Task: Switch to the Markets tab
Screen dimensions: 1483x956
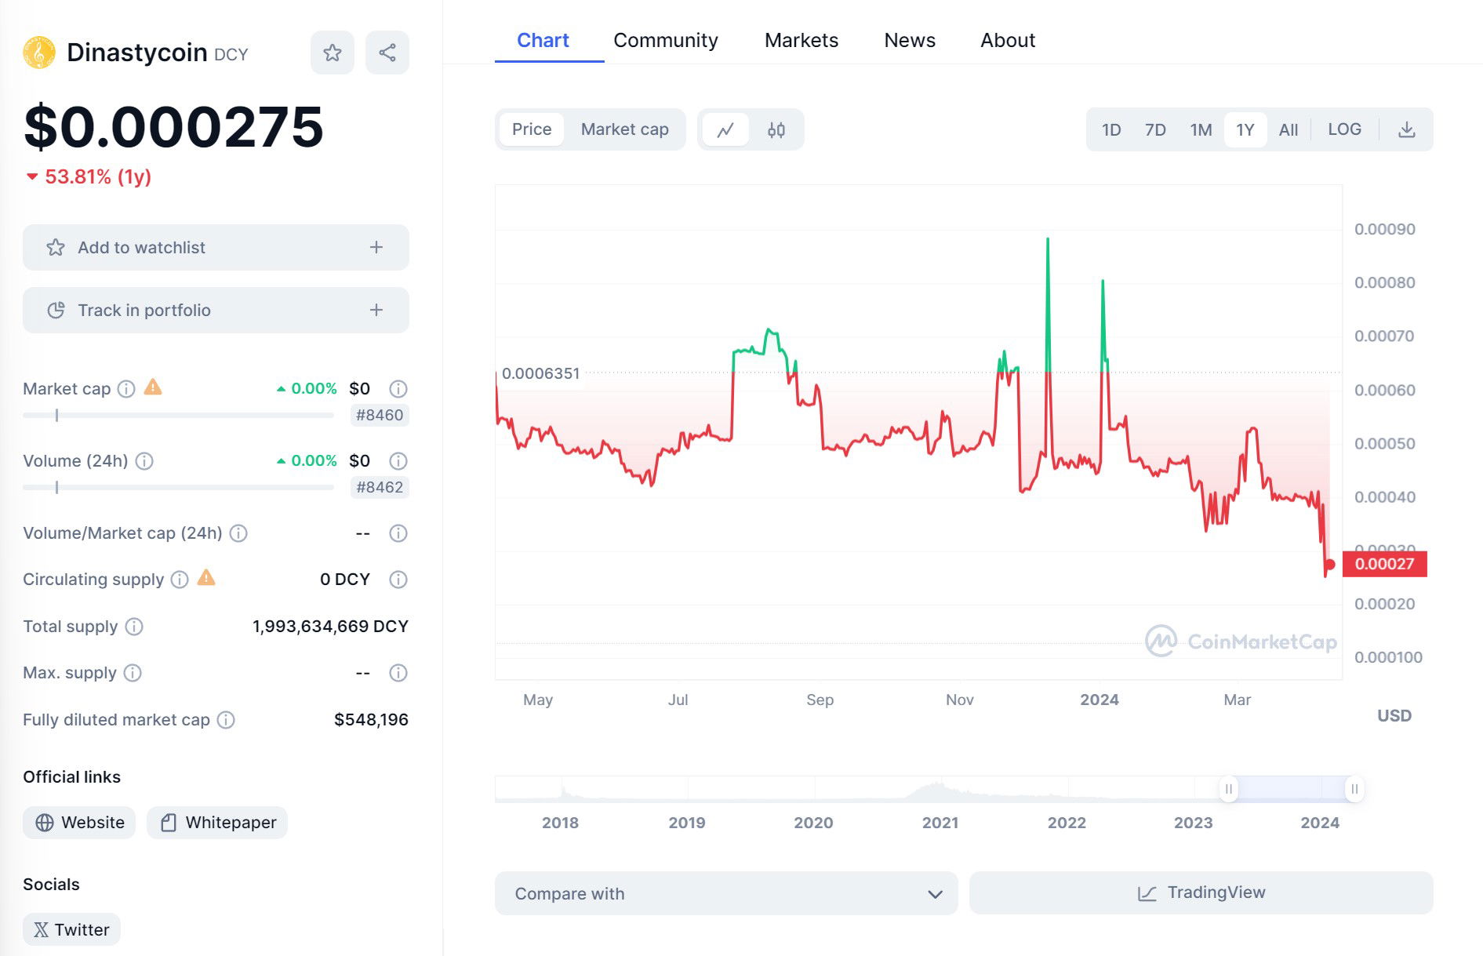Action: click(x=801, y=40)
